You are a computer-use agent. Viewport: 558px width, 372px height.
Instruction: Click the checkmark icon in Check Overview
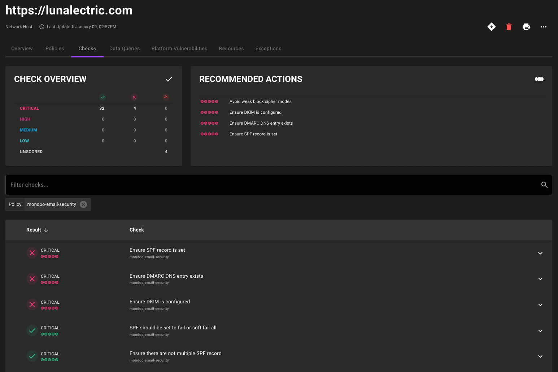click(169, 79)
